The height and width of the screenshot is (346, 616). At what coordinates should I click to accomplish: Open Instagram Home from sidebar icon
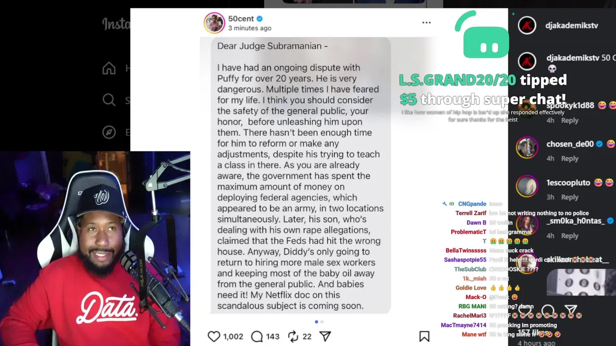109,68
